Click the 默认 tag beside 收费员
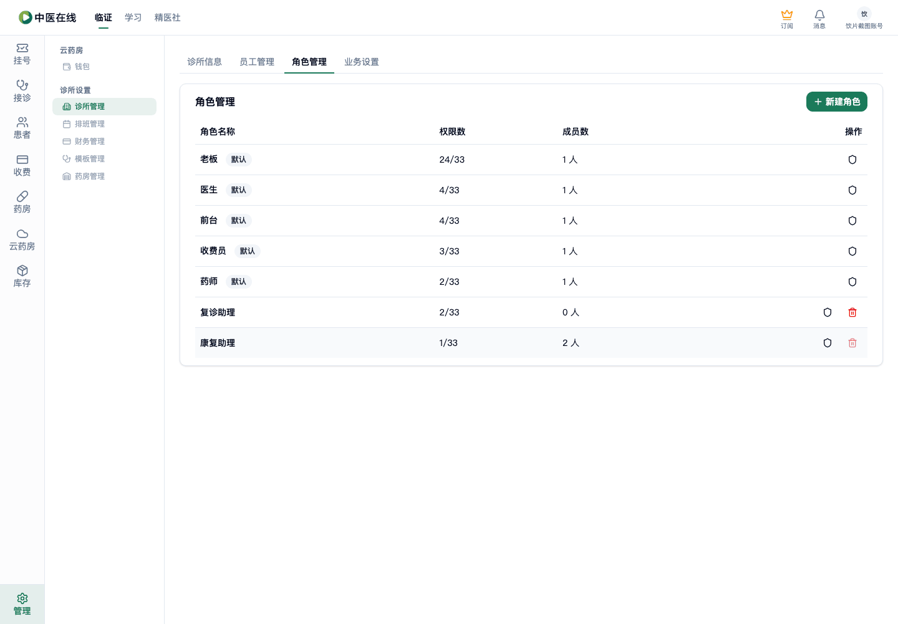The width and height of the screenshot is (898, 624). [248, 251]
